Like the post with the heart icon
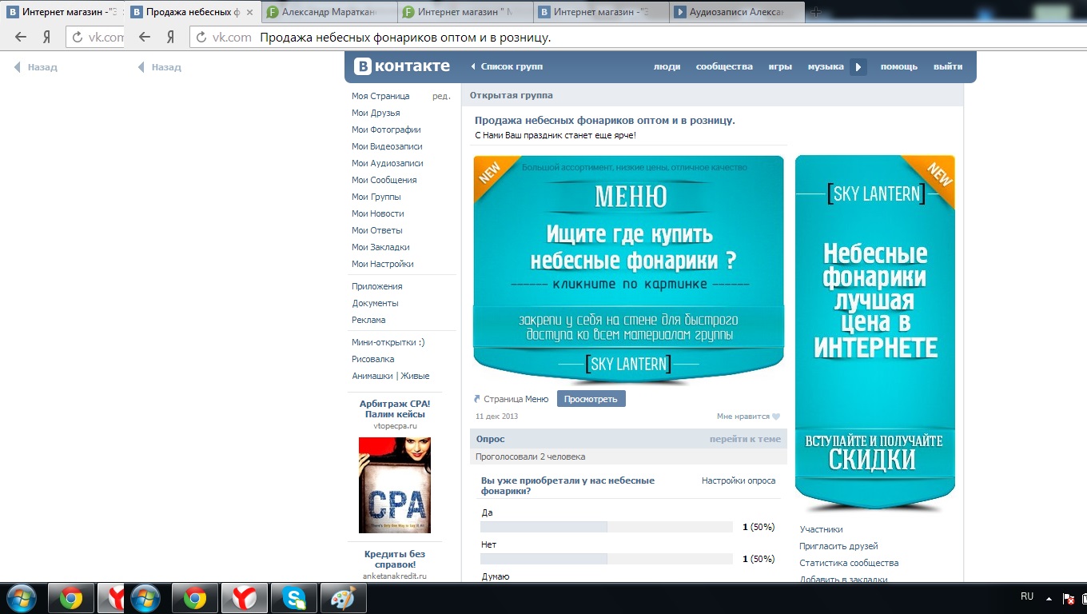This screenshot has height=614, width=1087. 776,417
